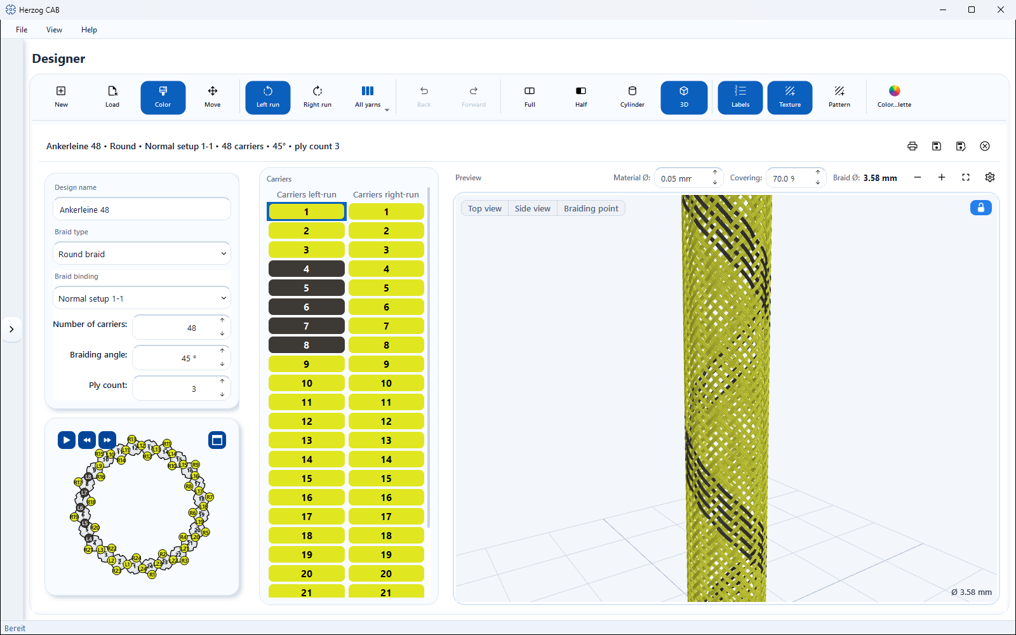
Task: Toggle the 3D preview mode
Action: [684, 97]
